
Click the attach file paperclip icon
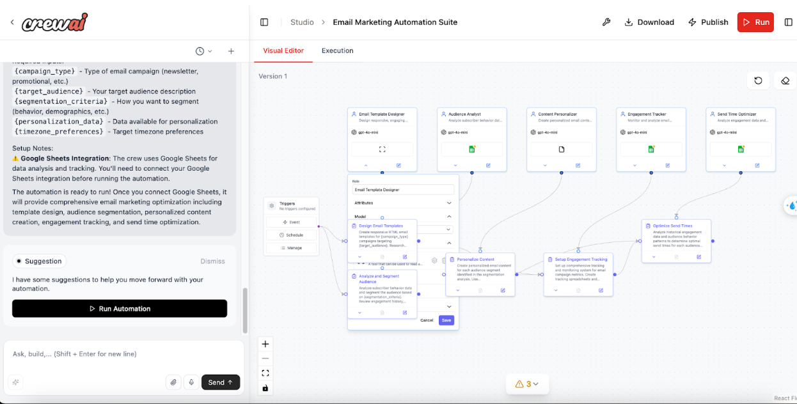173,382
